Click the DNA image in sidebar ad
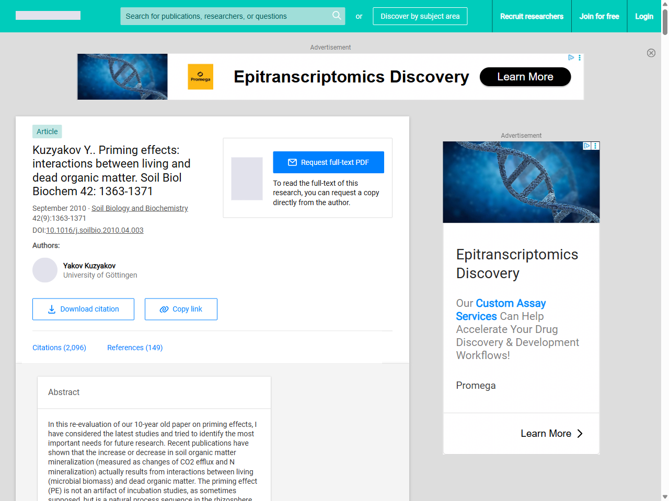This screenshot has height=501, width=669. 521,182
